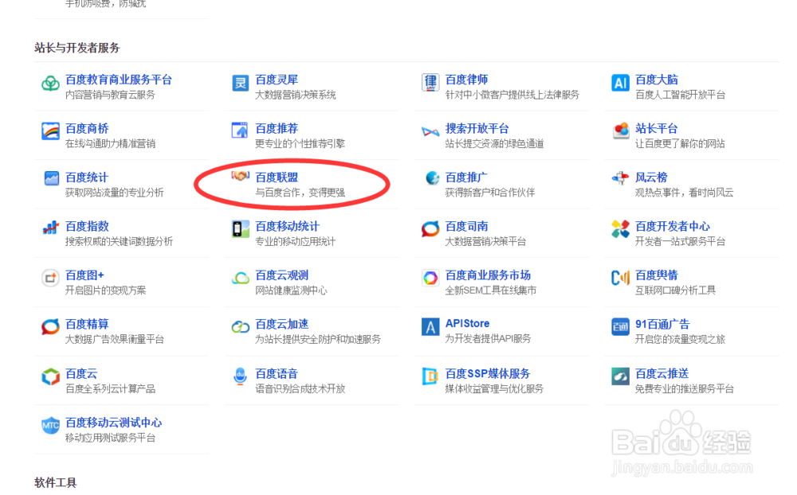Viewport: 797px width, 495px height.
Task: Click the 百度云加速 icon
Action: (241, 327)
